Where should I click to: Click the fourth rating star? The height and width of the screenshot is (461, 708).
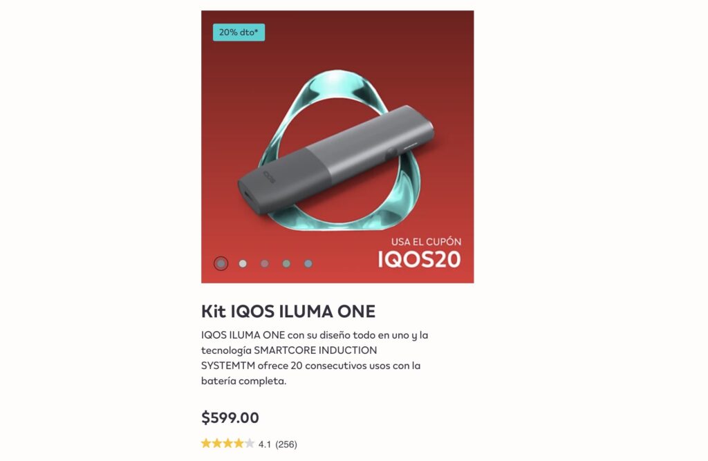(x=239, y=444)
